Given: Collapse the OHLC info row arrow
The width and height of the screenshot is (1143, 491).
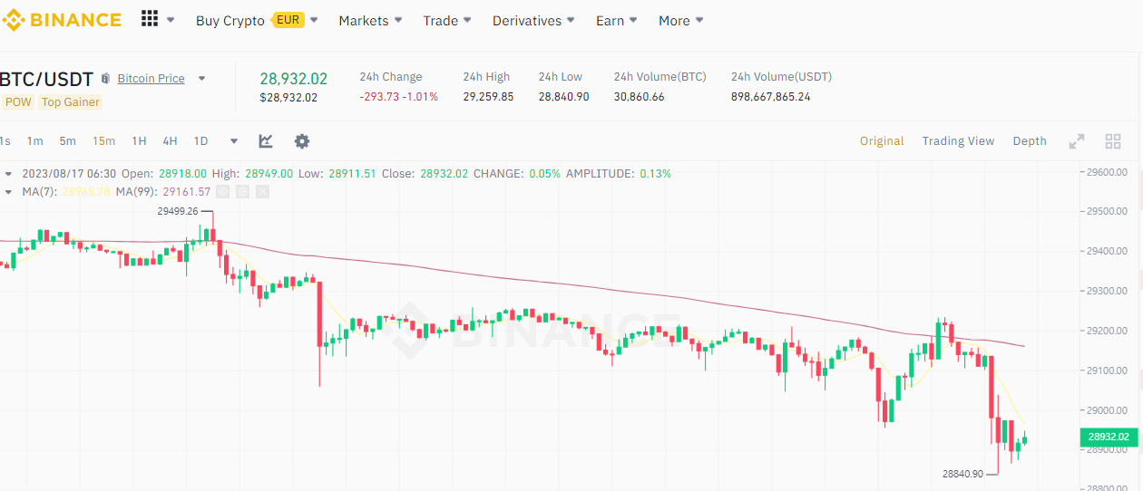Looking at the screenshot, I should point(9,173).
